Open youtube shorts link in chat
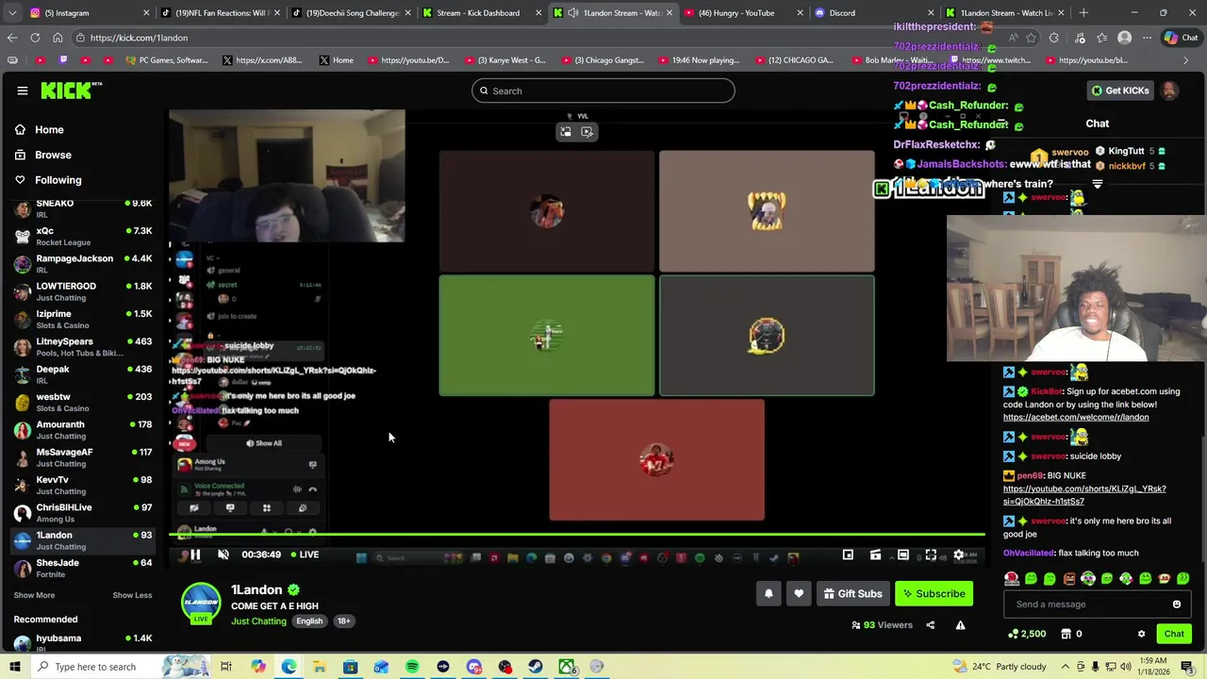 [1084, 495]
